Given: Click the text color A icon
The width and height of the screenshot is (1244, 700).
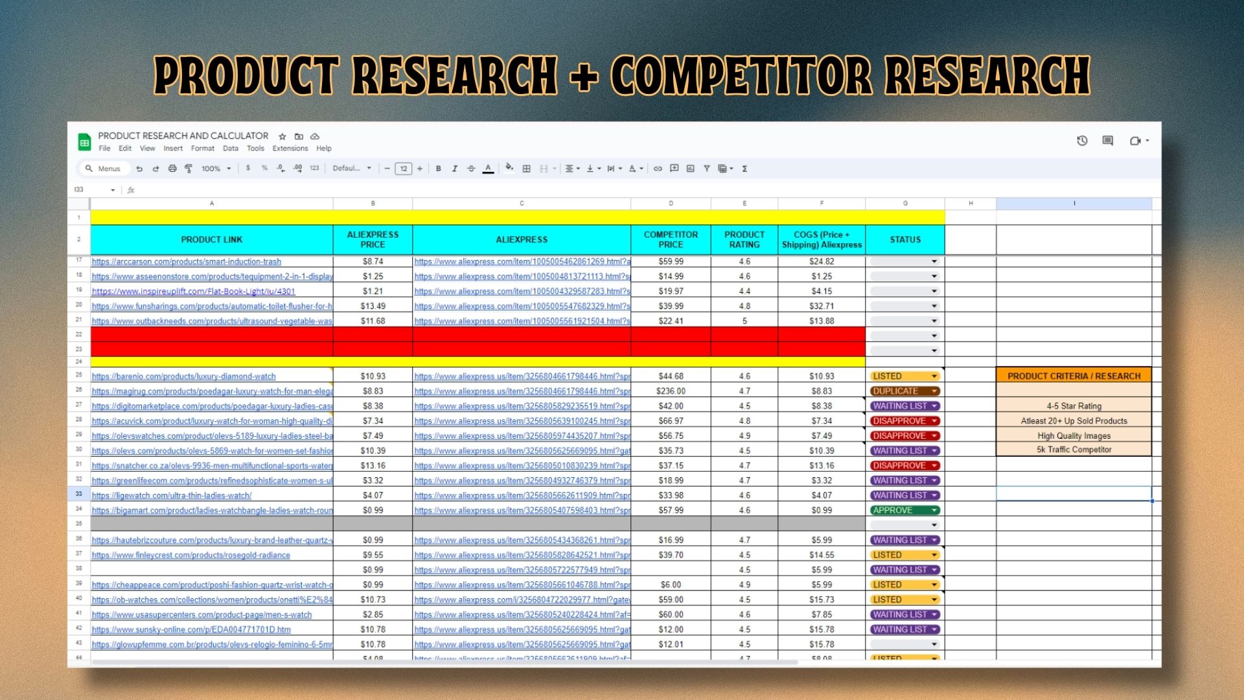Looking at the screenshot, I should [x=489, y=169].
